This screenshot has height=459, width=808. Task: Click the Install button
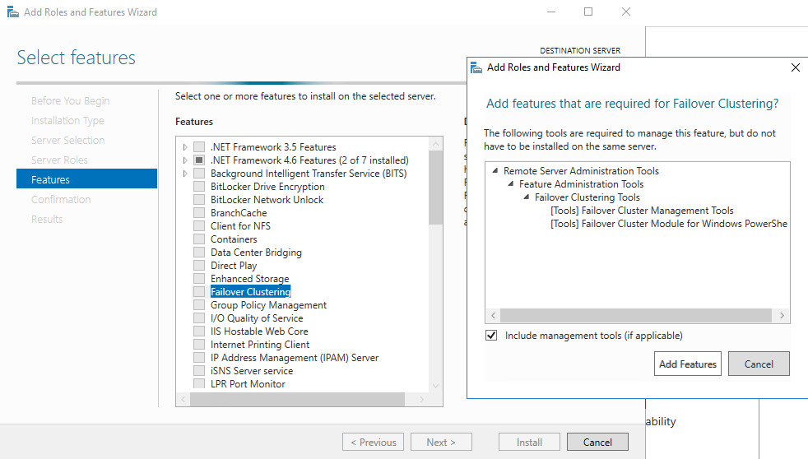pos(529,442)
